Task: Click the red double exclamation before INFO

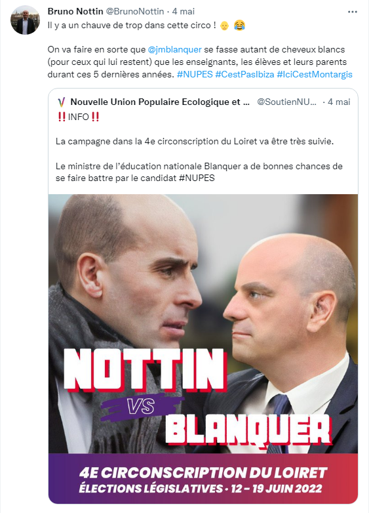Action: point(62,117)
